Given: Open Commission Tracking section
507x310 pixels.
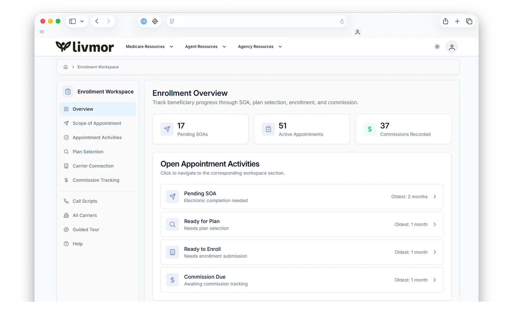Looking at the screenshot, I should (x=98, y=180).
